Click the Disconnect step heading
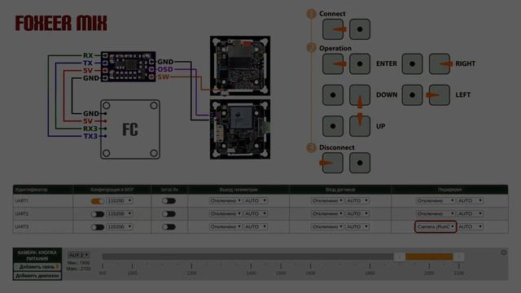Image resolution: width=521 pixels, height=293 pixels. pyautogui.click(x=336, y=147)
